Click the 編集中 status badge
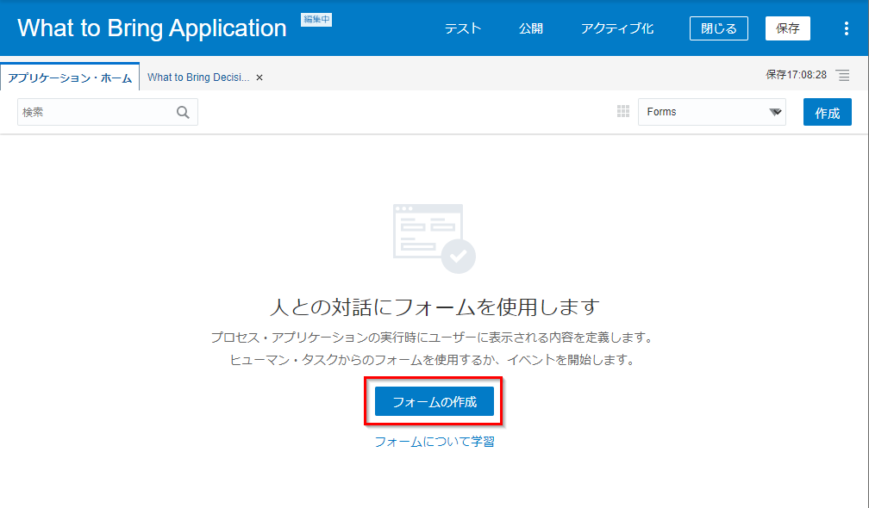 point(316,20)
